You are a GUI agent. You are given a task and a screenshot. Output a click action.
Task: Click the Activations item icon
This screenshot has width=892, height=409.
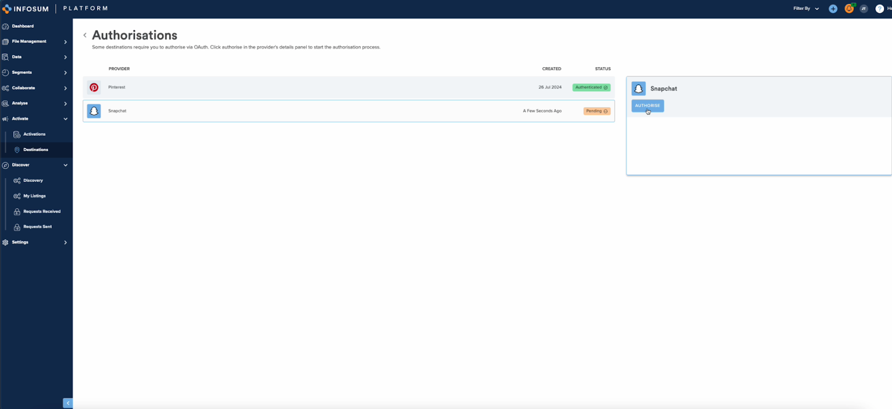click(17, 134)
